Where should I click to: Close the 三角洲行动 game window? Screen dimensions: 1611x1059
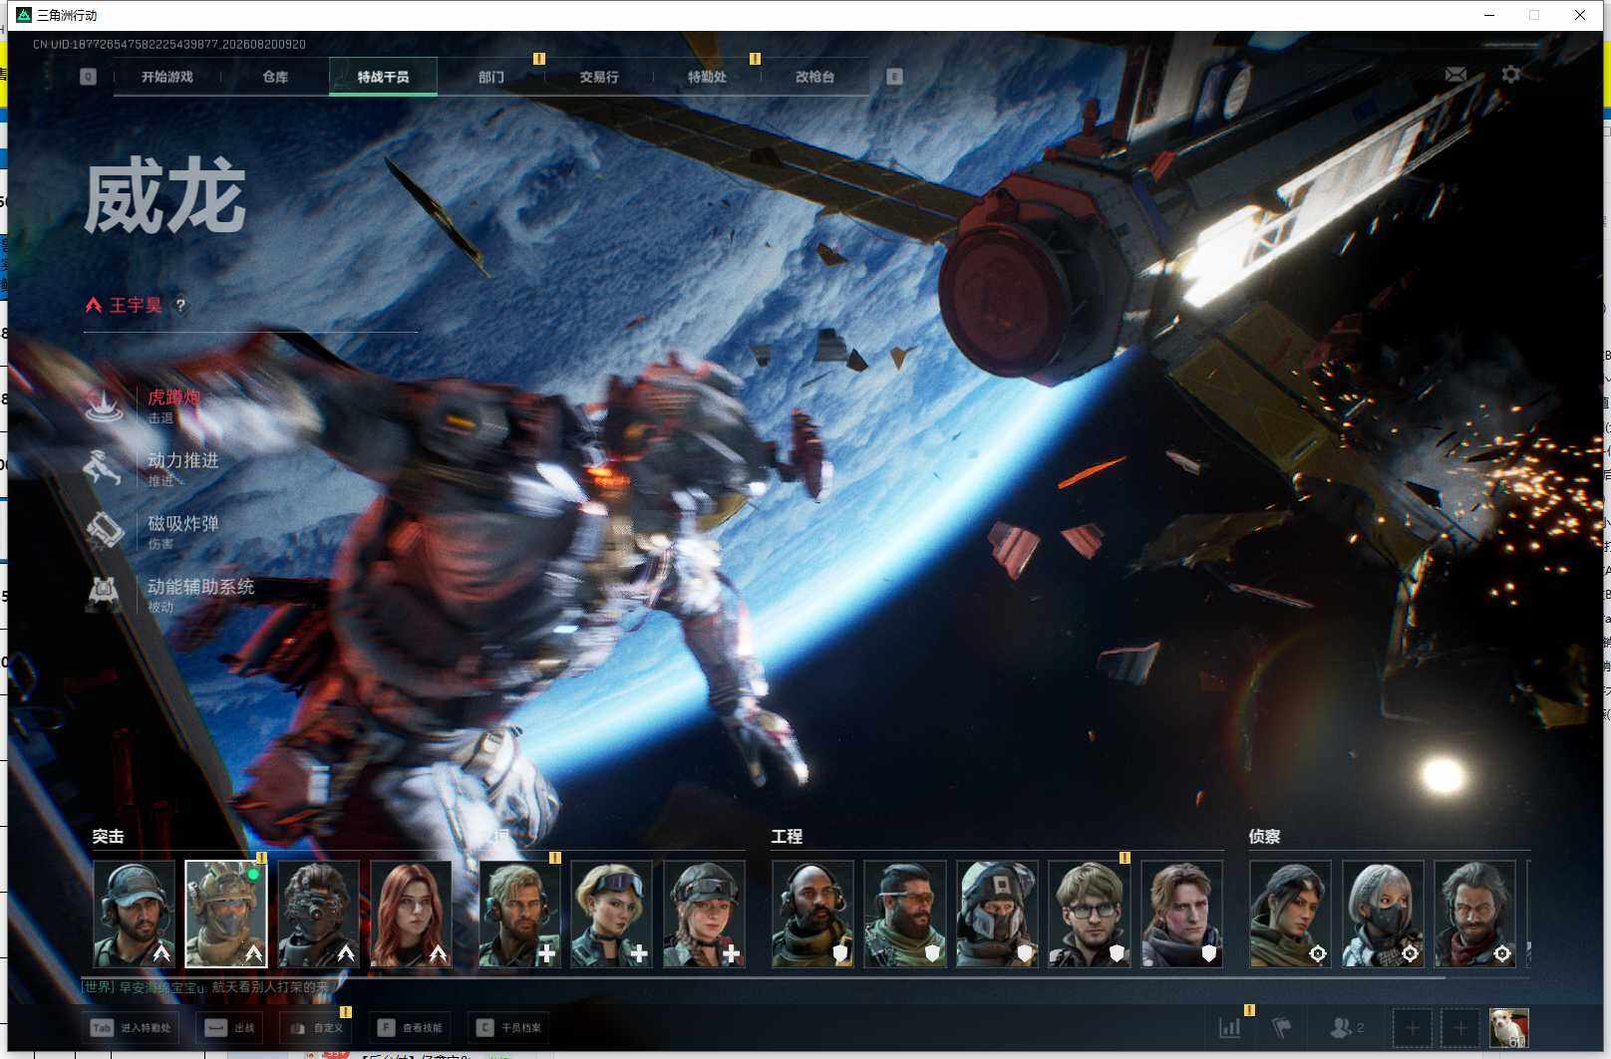(x=1580, y=15)
